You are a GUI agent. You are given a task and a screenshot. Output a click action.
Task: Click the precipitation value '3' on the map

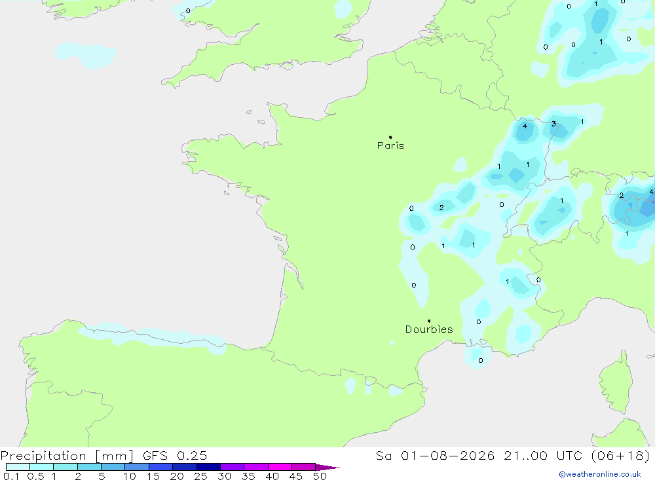click(553, 124)
